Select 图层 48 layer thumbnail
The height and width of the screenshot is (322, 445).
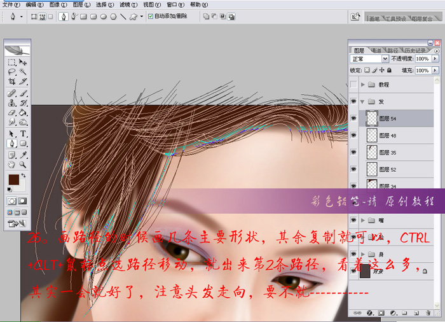tap(371, 136)
